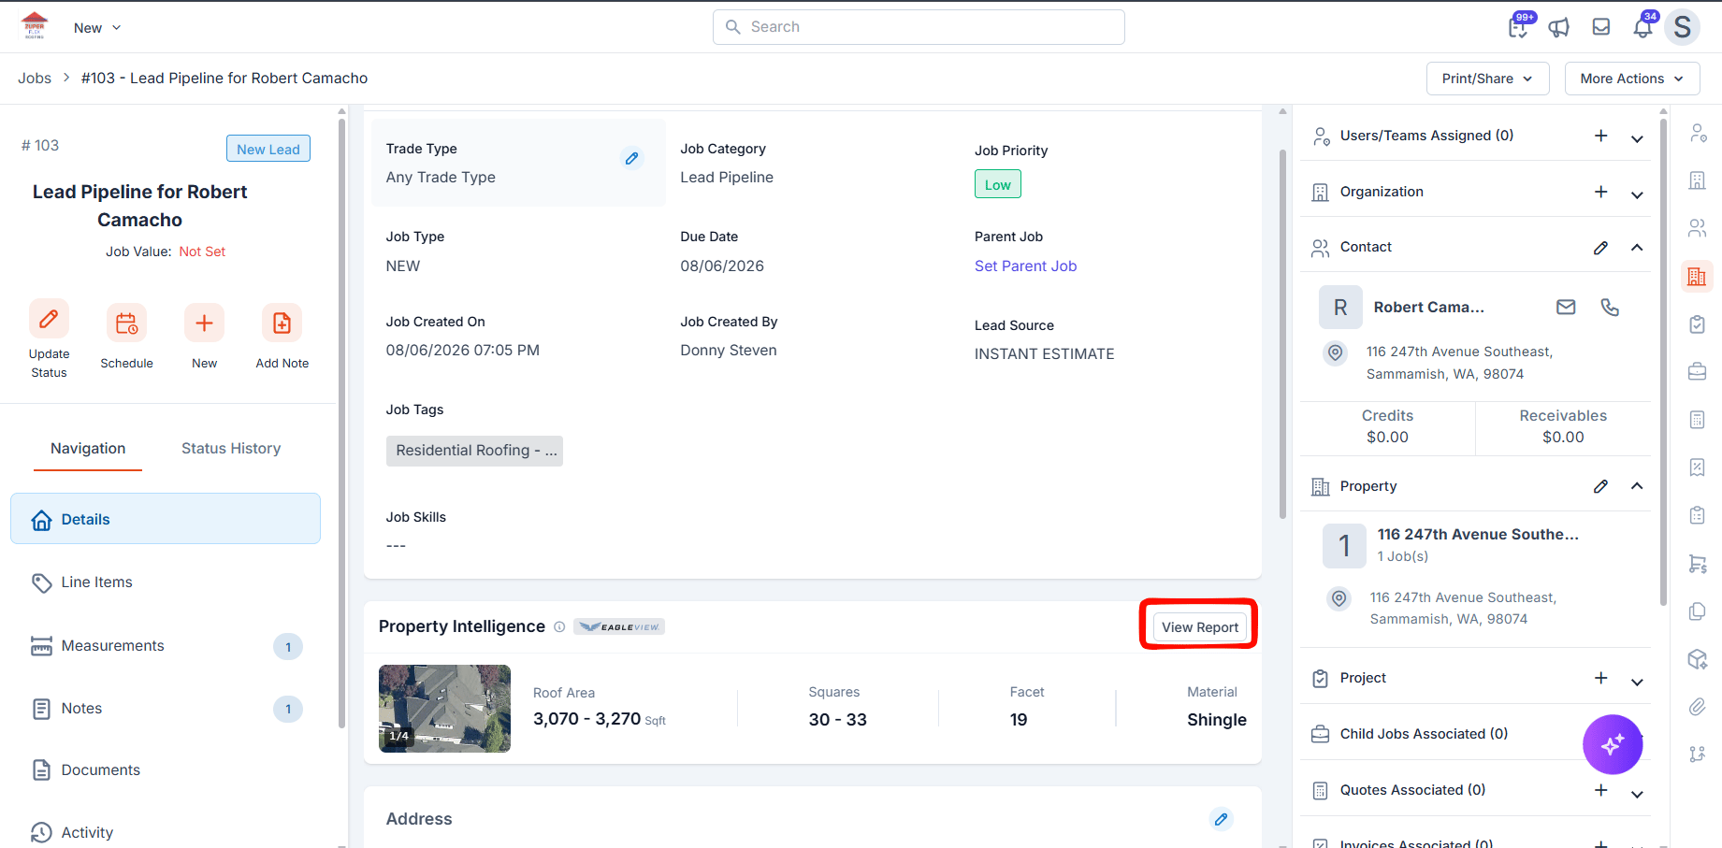The image size is (1722, 848).
Task: Expand the Project section
Action: click(x=1637, y=682)
